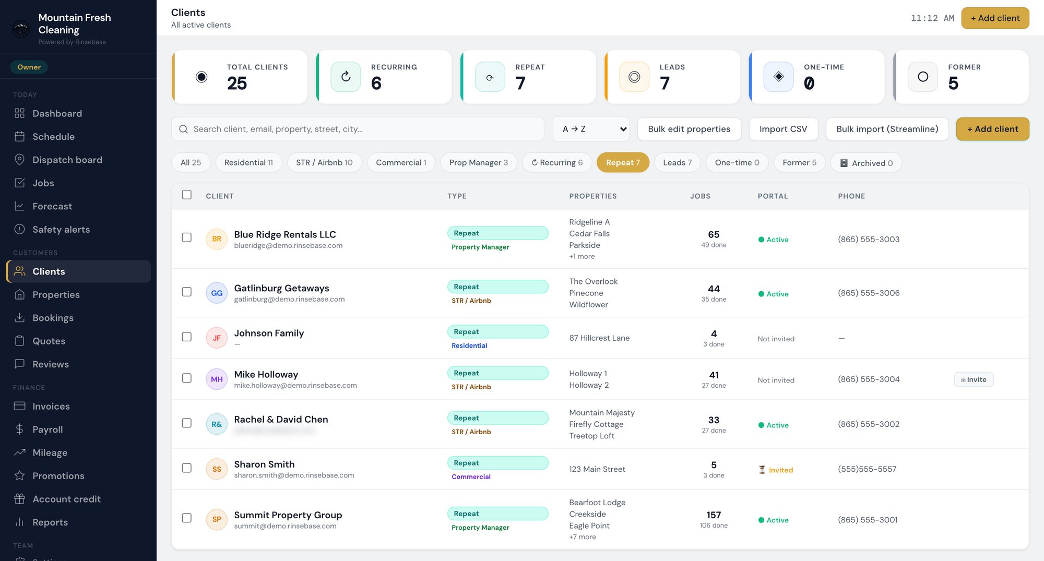
Task: Select the Residential 11 filter tab
Action: pos(248,162)
